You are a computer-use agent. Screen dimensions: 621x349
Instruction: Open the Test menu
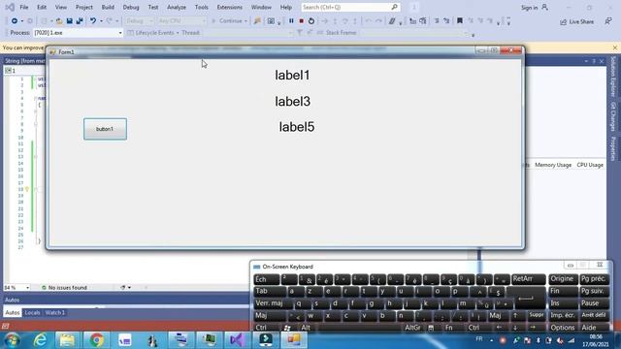[x=153, y=7]
